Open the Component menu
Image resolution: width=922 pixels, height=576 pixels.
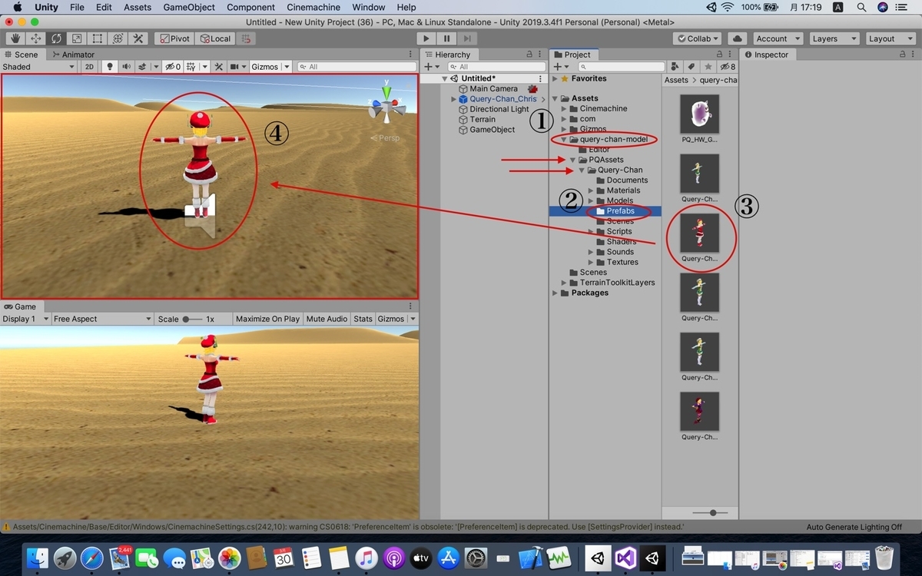[251, 7]
